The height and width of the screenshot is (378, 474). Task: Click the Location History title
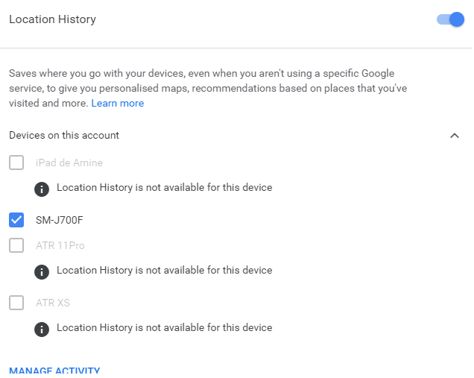pyautogui.click(x=52, y=19)
